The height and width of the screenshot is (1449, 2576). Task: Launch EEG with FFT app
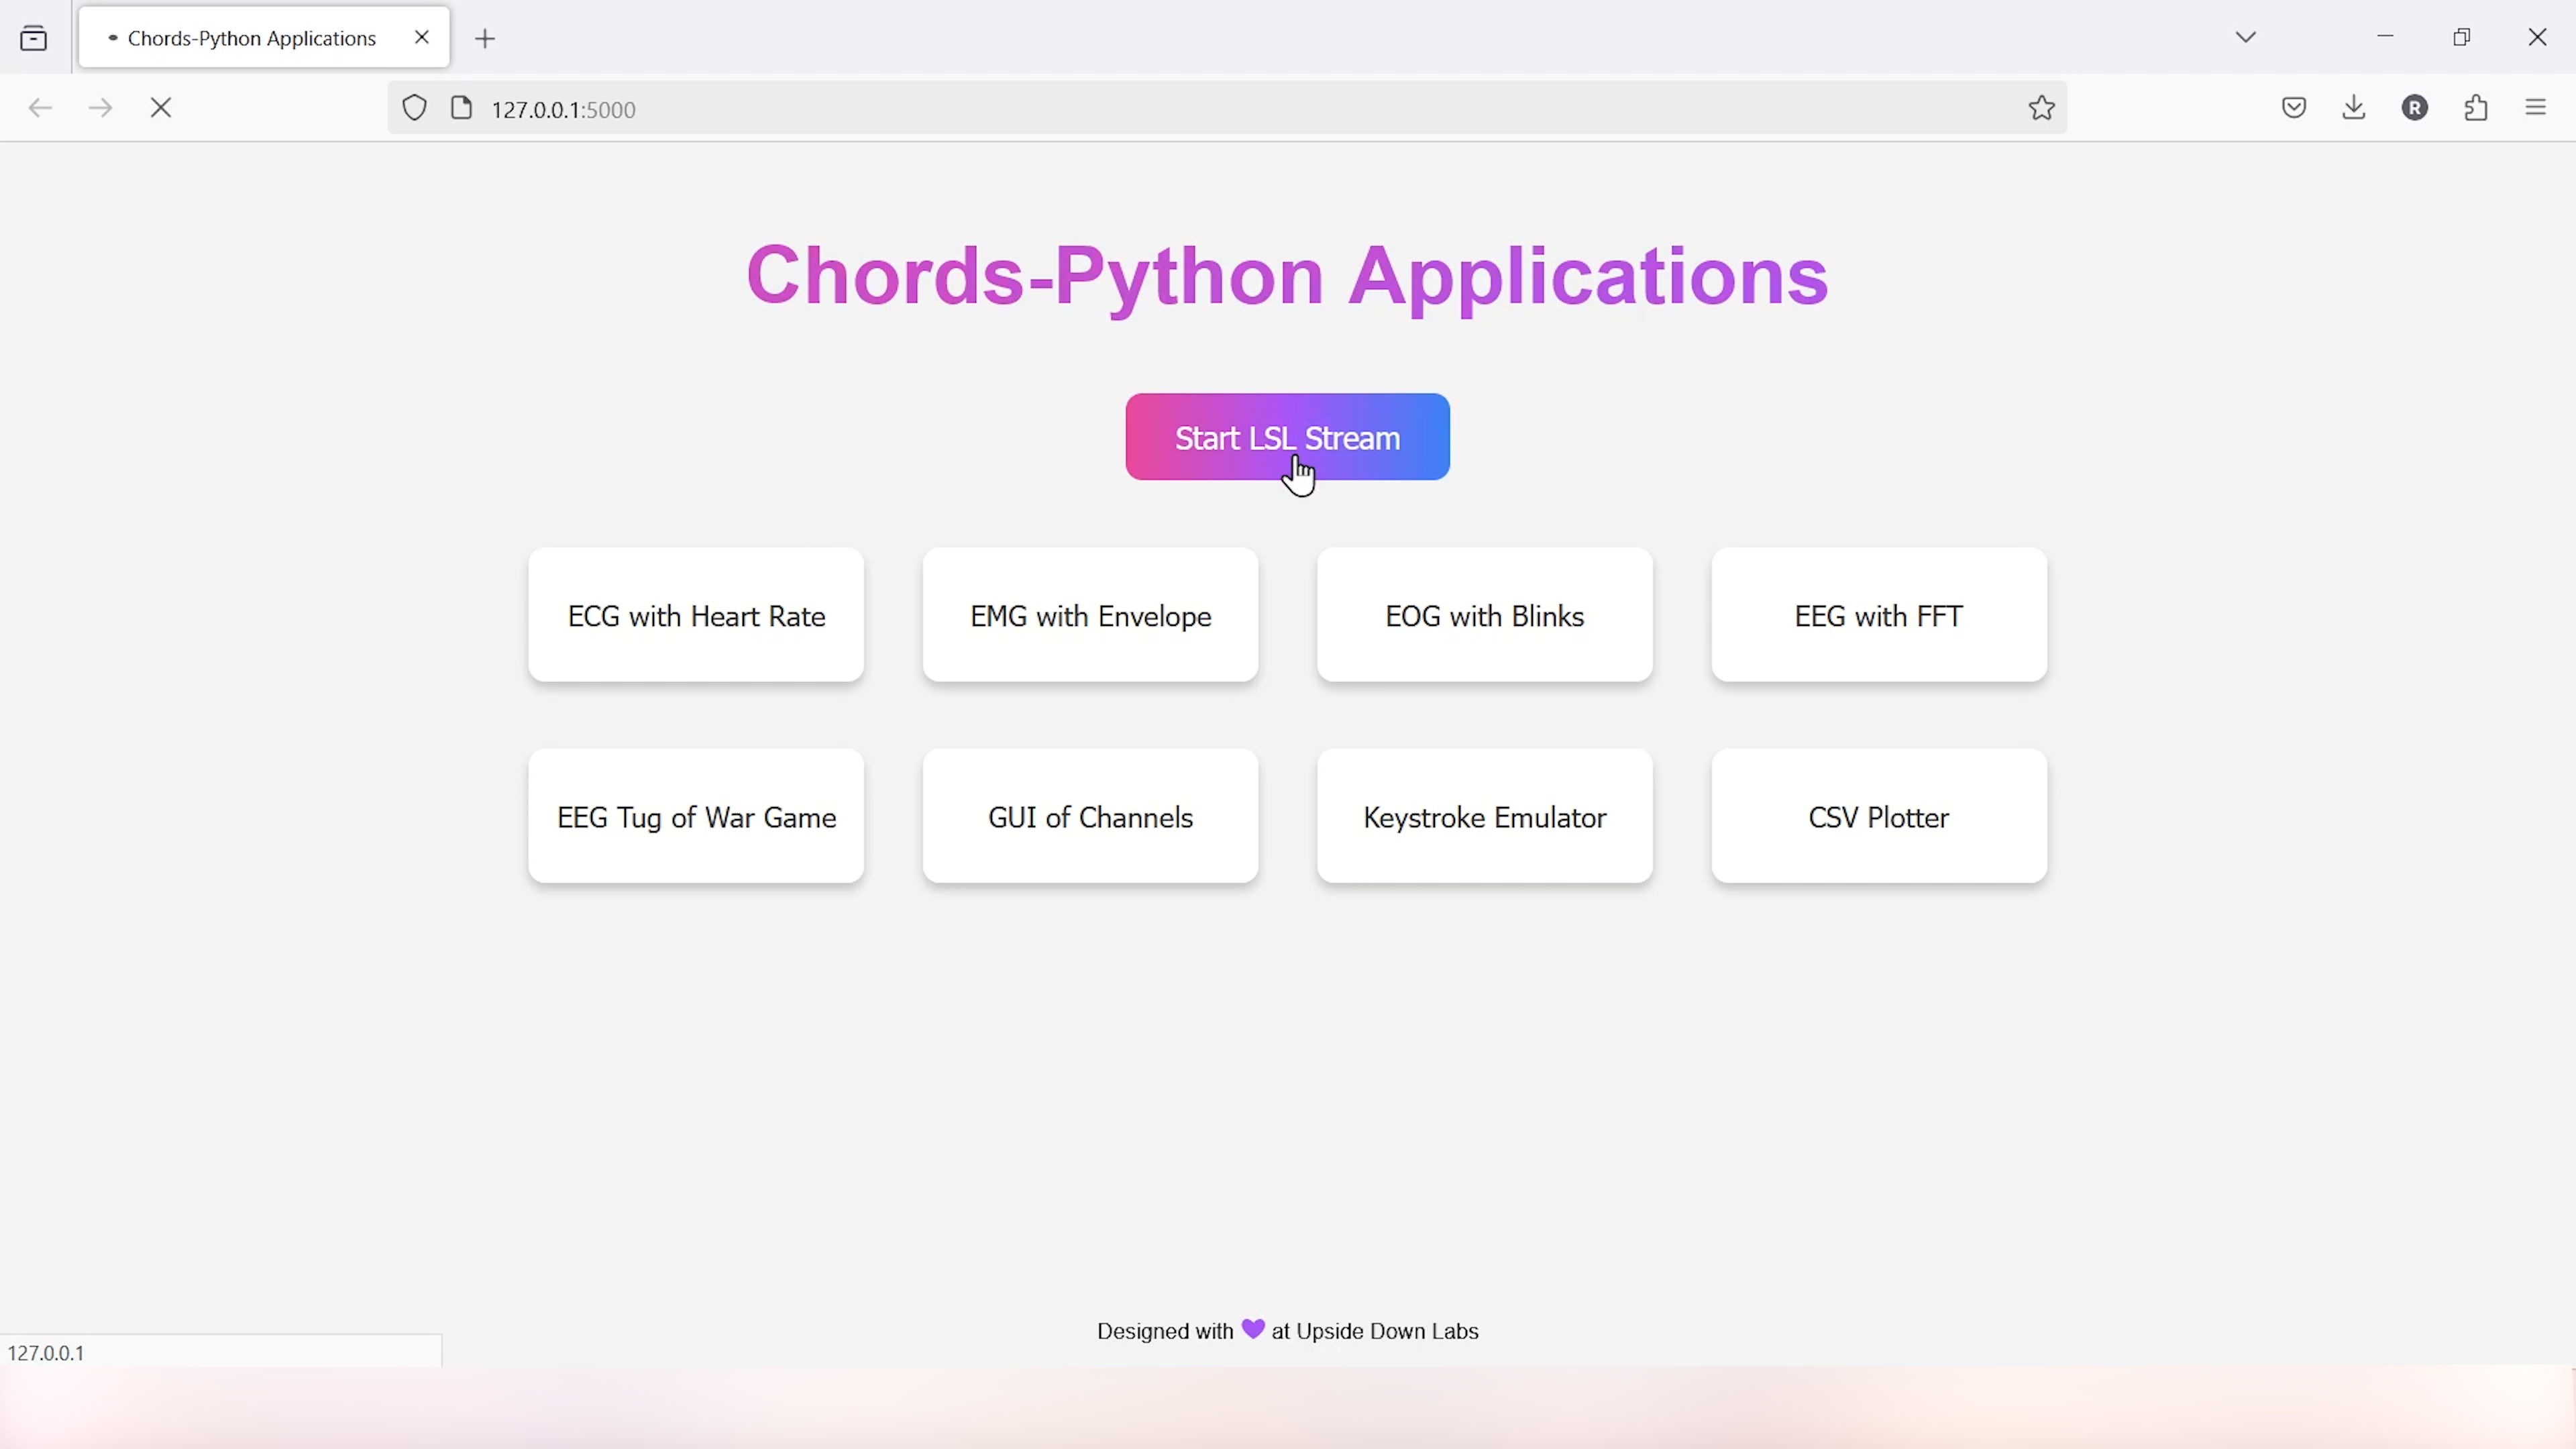pyautogui.click(x=1879, y=615)
